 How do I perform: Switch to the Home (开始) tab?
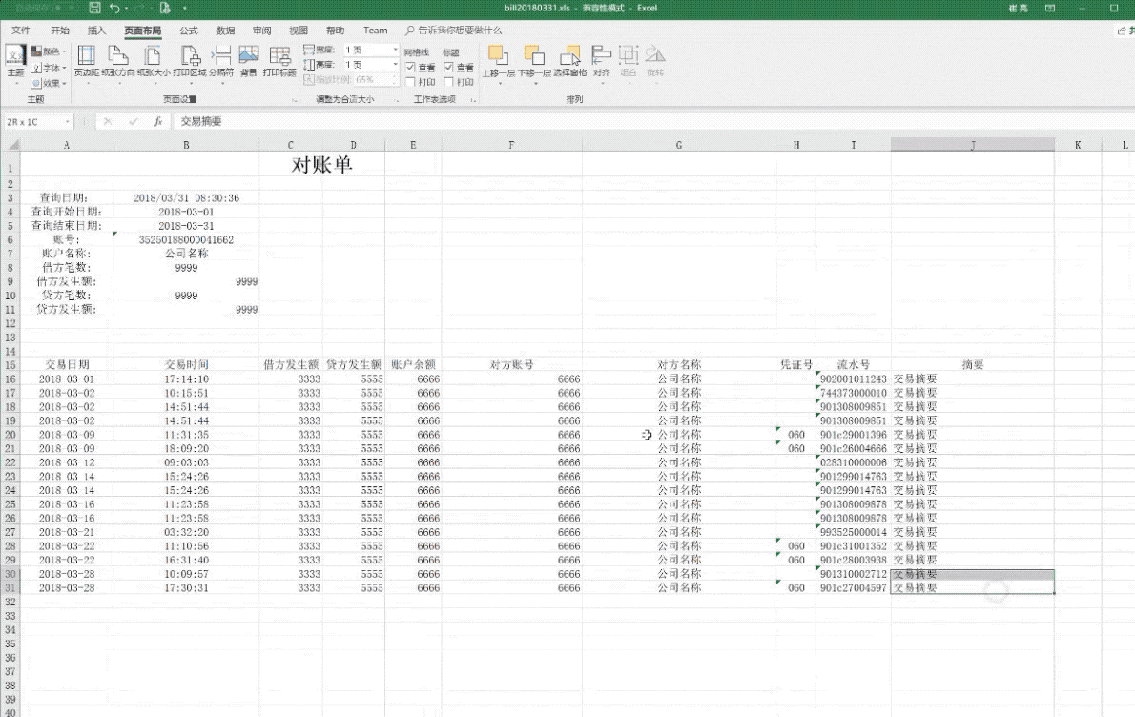coord(60,31)
